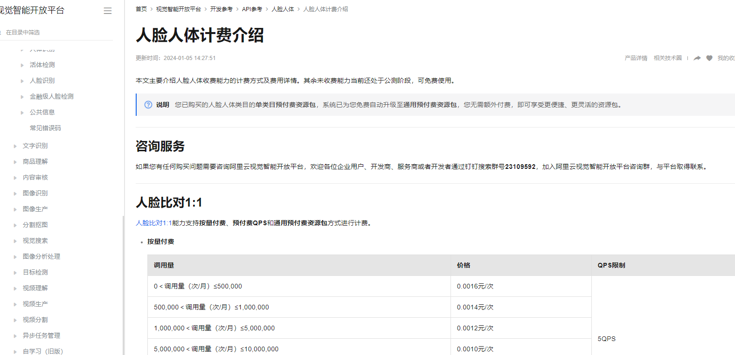Expand the 文字识别 category arrow

15,146
